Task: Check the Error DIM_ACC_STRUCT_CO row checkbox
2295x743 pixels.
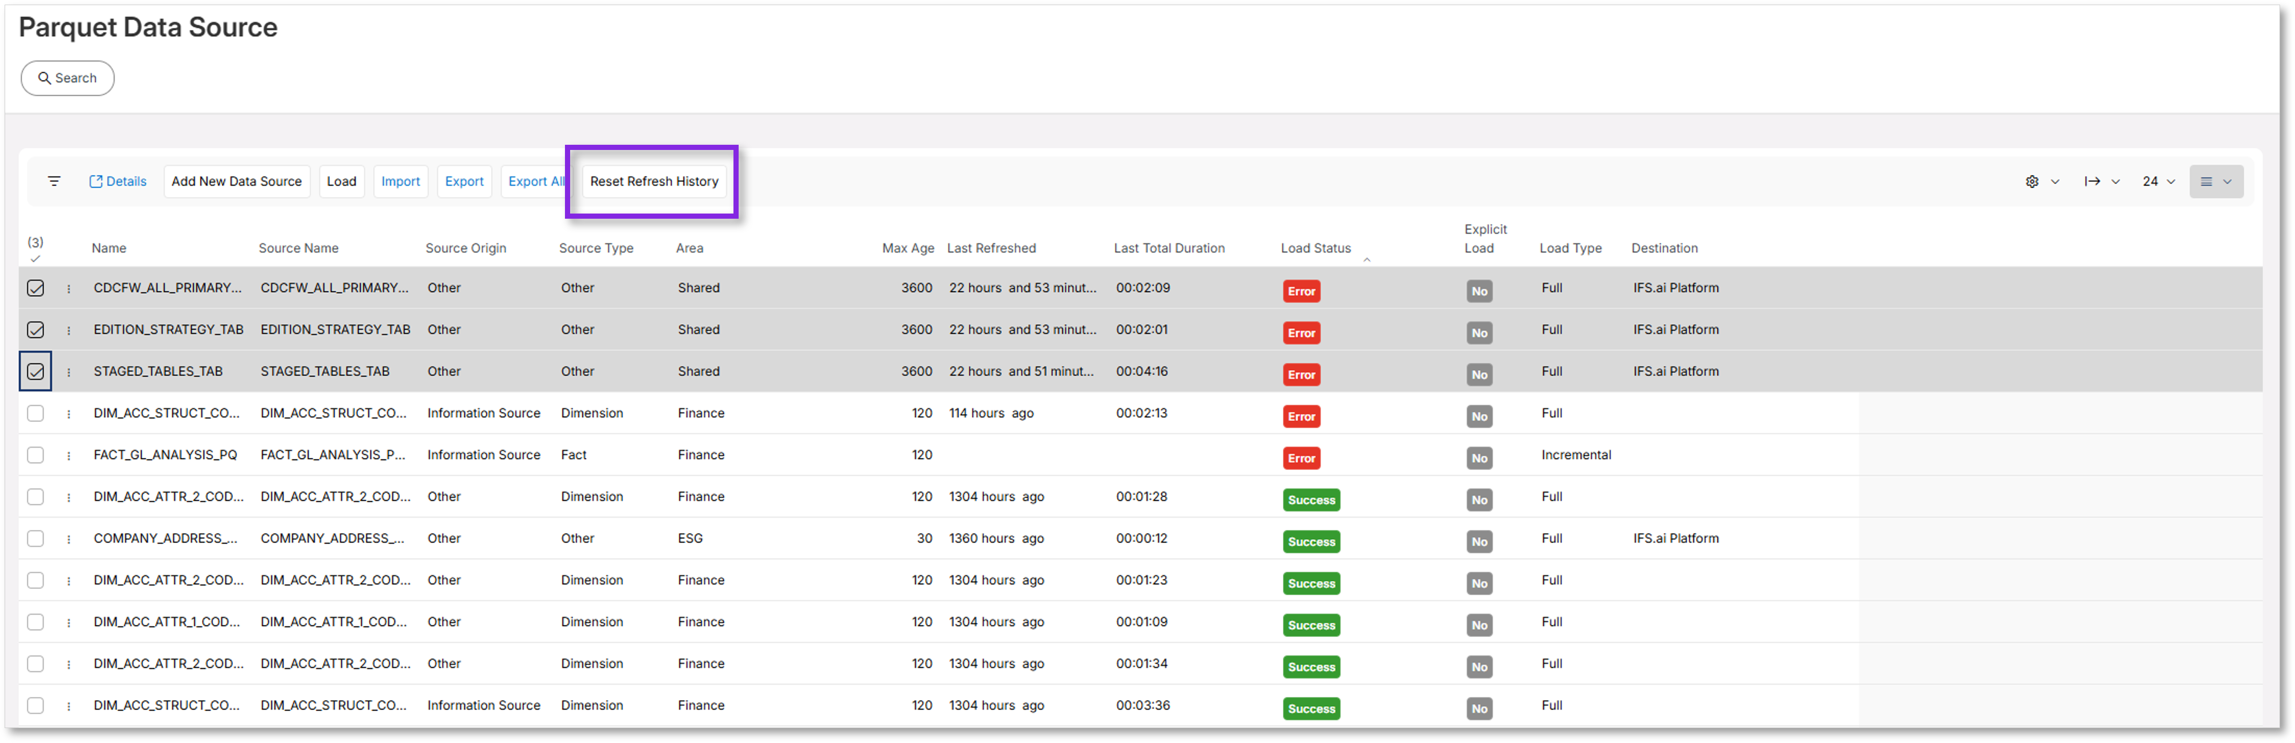Action: coord(36,413)
